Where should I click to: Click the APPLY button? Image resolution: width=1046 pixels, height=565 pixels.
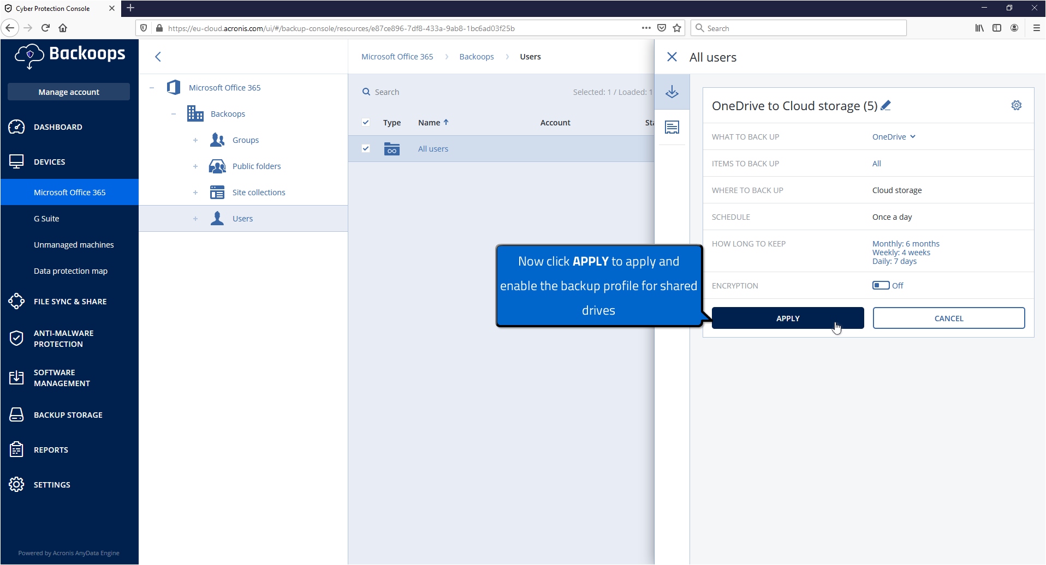788,318
